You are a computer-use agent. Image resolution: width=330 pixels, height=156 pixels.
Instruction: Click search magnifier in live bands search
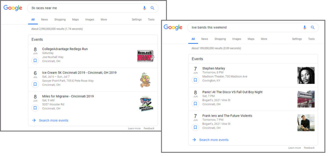(313, 27)
